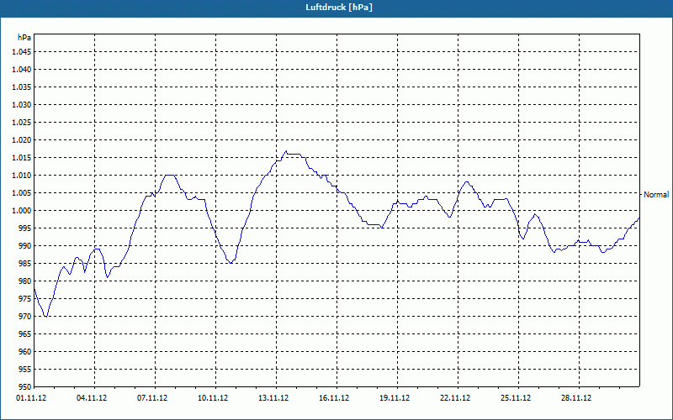
Task: Click the 1.025 y-axis label
Action: click(22, 122)
